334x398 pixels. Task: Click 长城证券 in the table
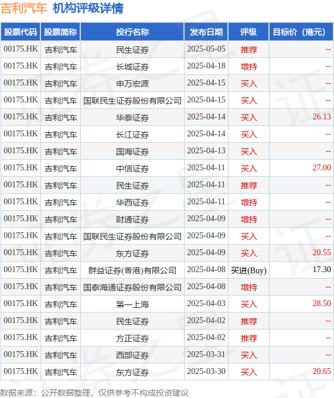click(132, 67)
